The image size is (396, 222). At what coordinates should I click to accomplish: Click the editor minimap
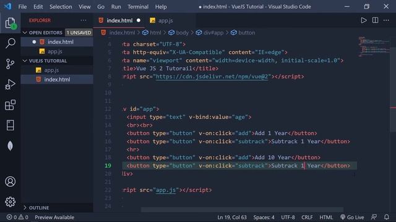(374, 47)
